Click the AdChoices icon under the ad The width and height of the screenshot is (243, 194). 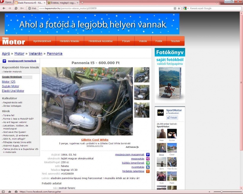(x=138, y=147)
